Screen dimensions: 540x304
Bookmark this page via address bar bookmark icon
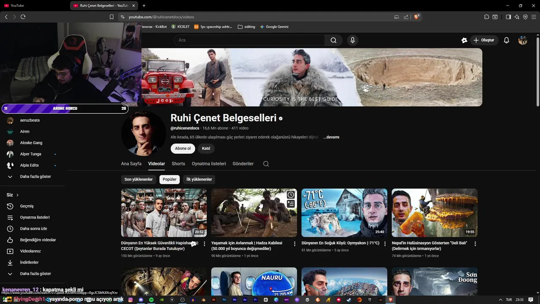[111, 17]
